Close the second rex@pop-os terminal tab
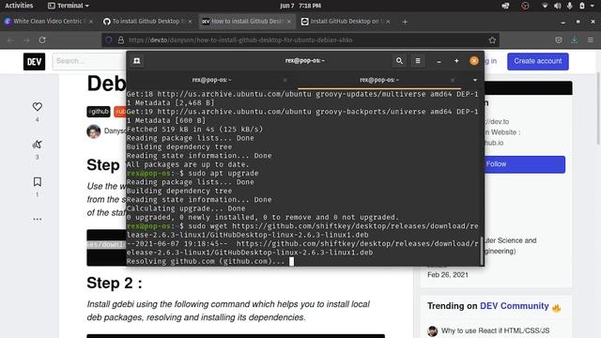 453,80
